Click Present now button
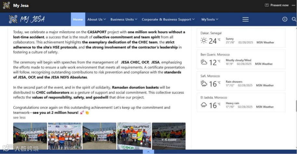The image size is (297, 154). [x=277, y=5]
